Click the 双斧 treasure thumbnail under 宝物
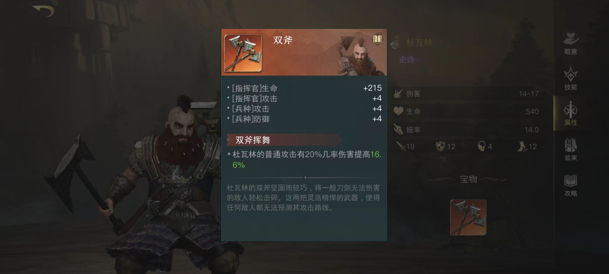 click(468, 217)
